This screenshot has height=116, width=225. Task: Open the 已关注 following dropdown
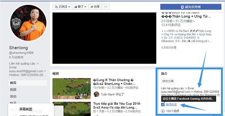(62, 7)
